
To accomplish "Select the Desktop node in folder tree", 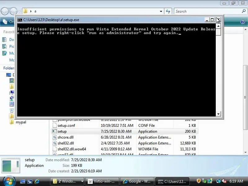I will click(x=10, y=75).
